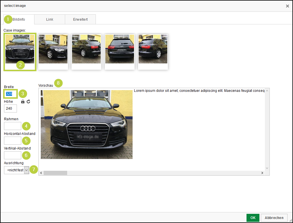Click the Vertikal-Abstand input field
This screenshot has width=293, height=223.
tap(13, 155)
